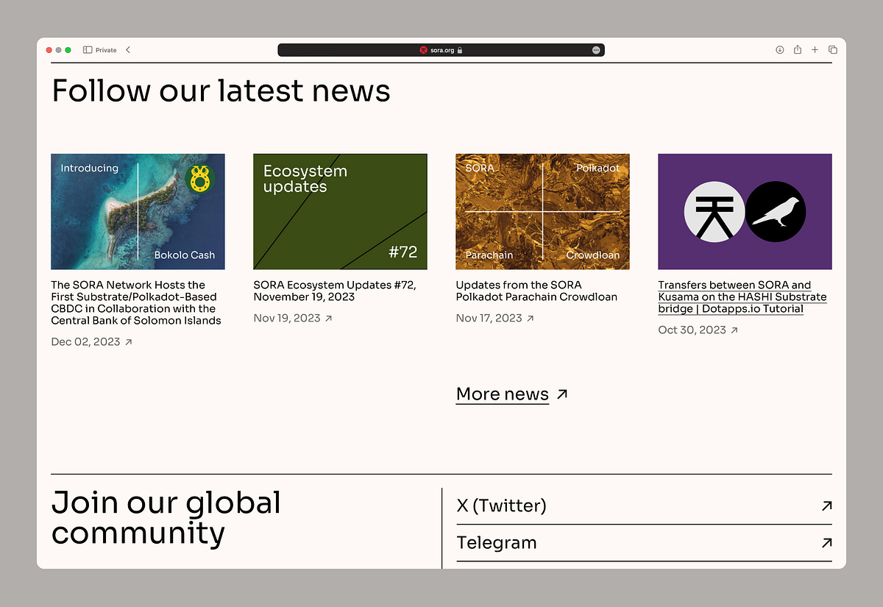Open a new tab with plus icon

click(815, 50)
